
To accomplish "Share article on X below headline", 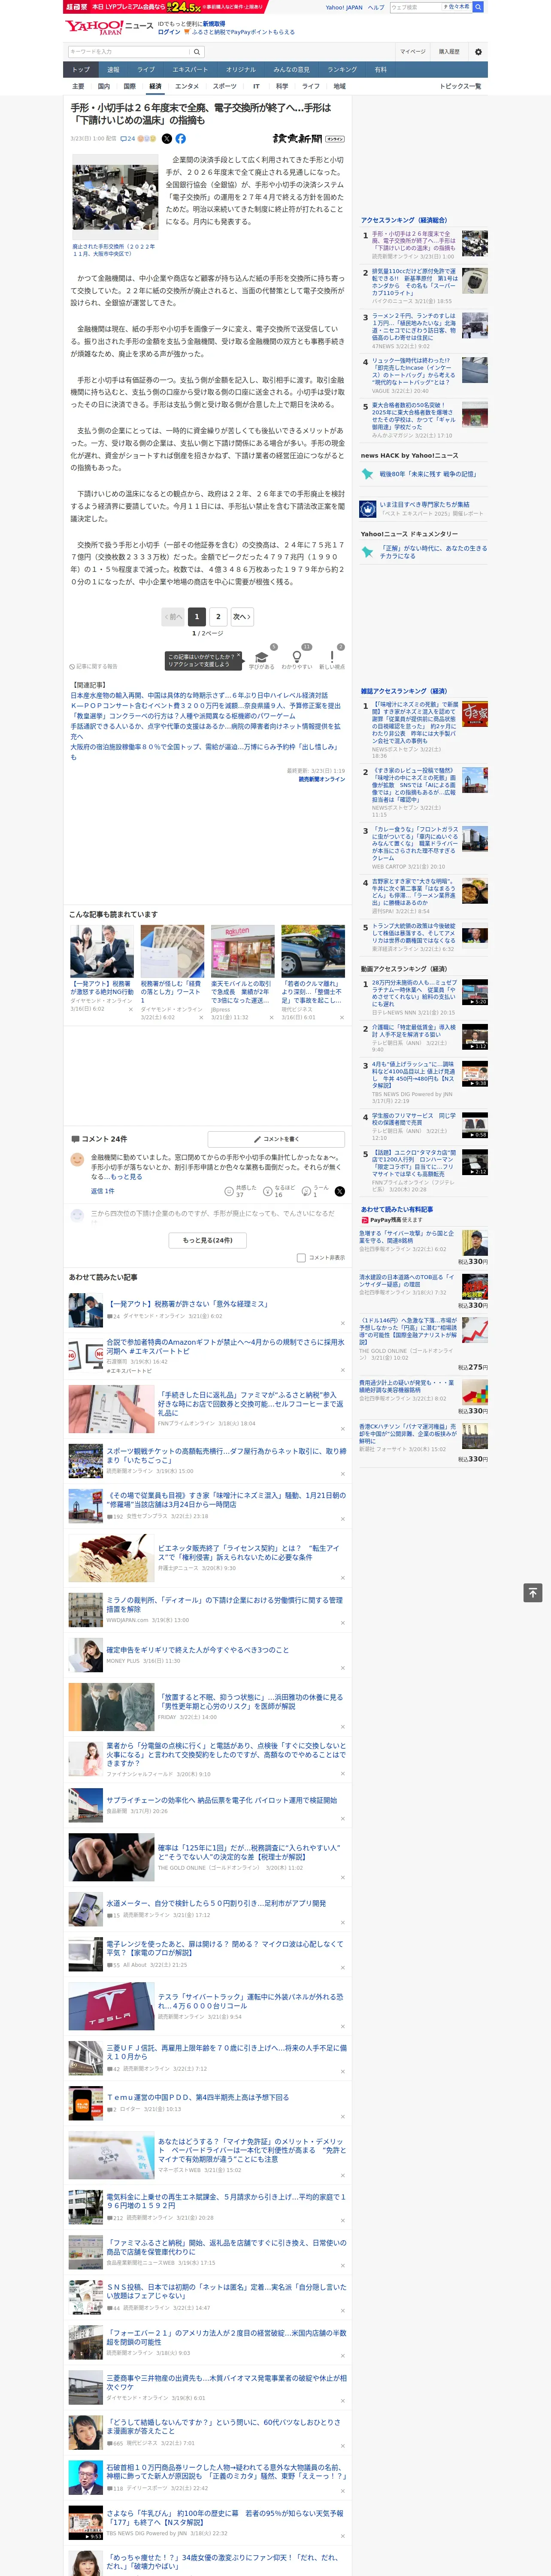I will click(167, 139).
